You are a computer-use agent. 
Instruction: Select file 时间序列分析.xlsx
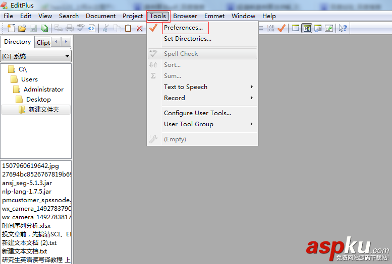point(26,226)
